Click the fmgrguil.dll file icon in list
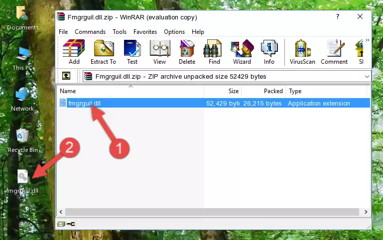383x240 pixels. click(63, 103)
